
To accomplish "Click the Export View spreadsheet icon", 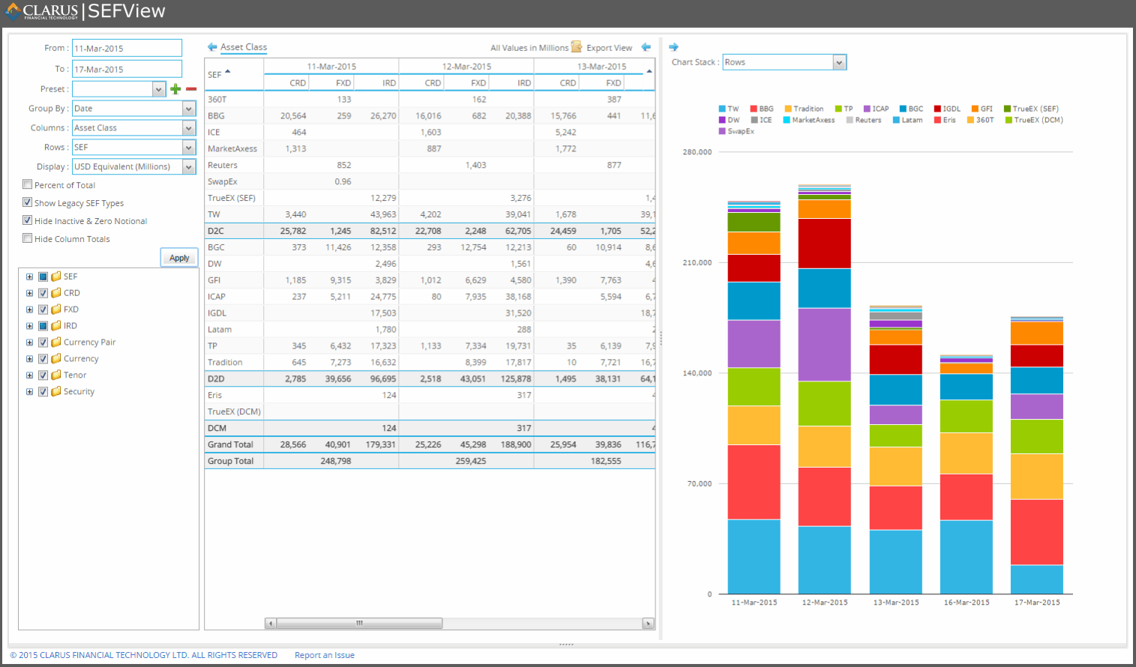I will tap(577, 47).
